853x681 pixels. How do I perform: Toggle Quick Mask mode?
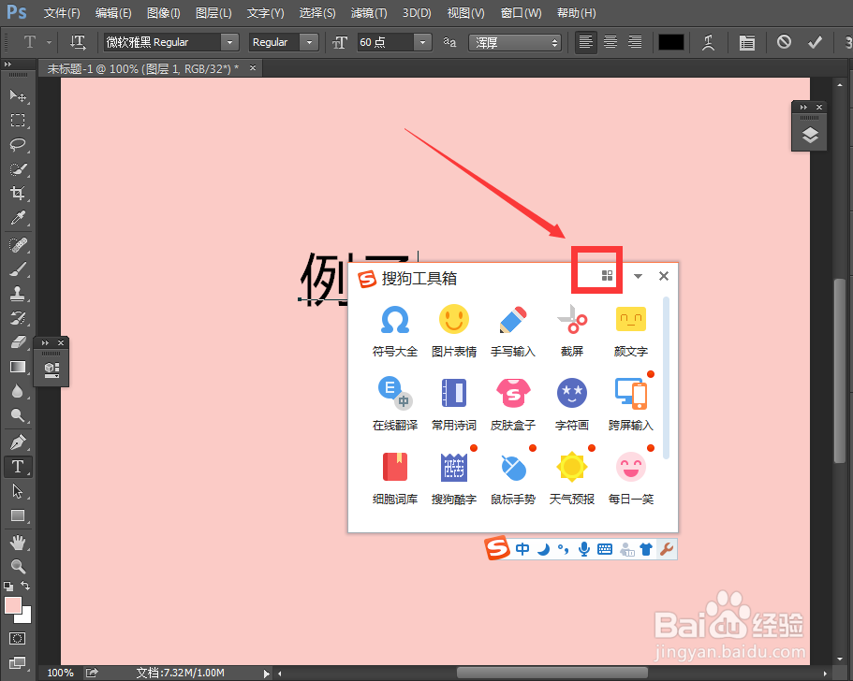(x=18, y=638)
